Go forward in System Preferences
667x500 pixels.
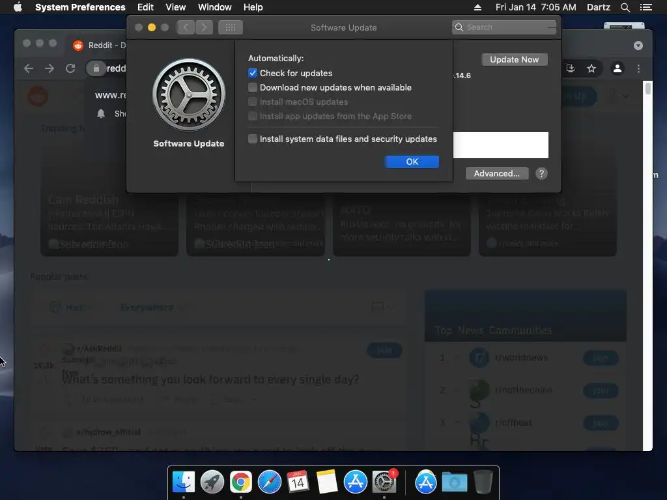pos(204,27)
